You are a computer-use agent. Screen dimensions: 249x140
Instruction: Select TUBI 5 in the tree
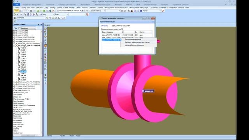(x=23, y=65)
